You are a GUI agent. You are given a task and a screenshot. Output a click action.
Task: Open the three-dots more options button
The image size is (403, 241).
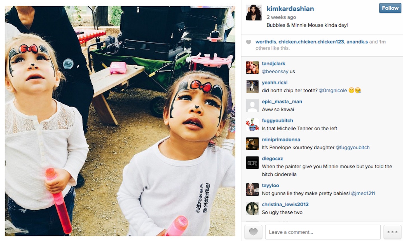pos(392,232)
